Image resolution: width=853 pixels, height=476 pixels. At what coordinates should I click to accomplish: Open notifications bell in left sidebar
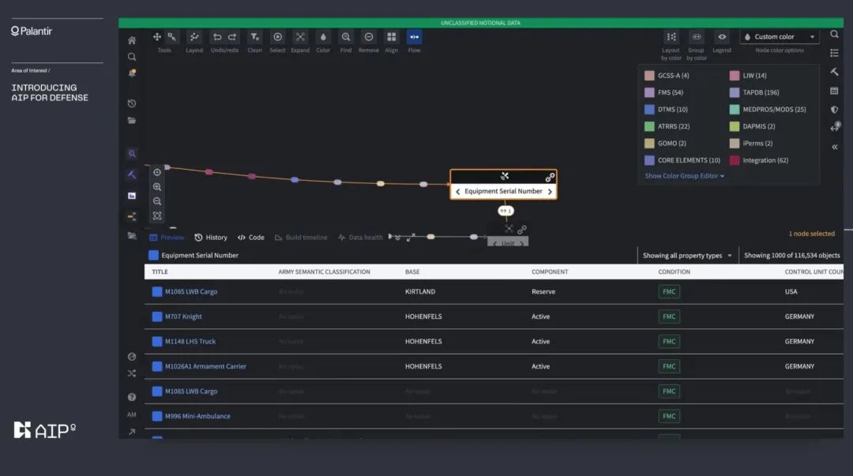coord(132,73)
